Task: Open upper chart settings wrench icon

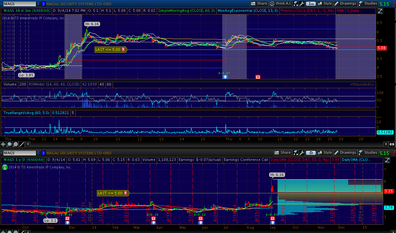Action: coord(302,4)
